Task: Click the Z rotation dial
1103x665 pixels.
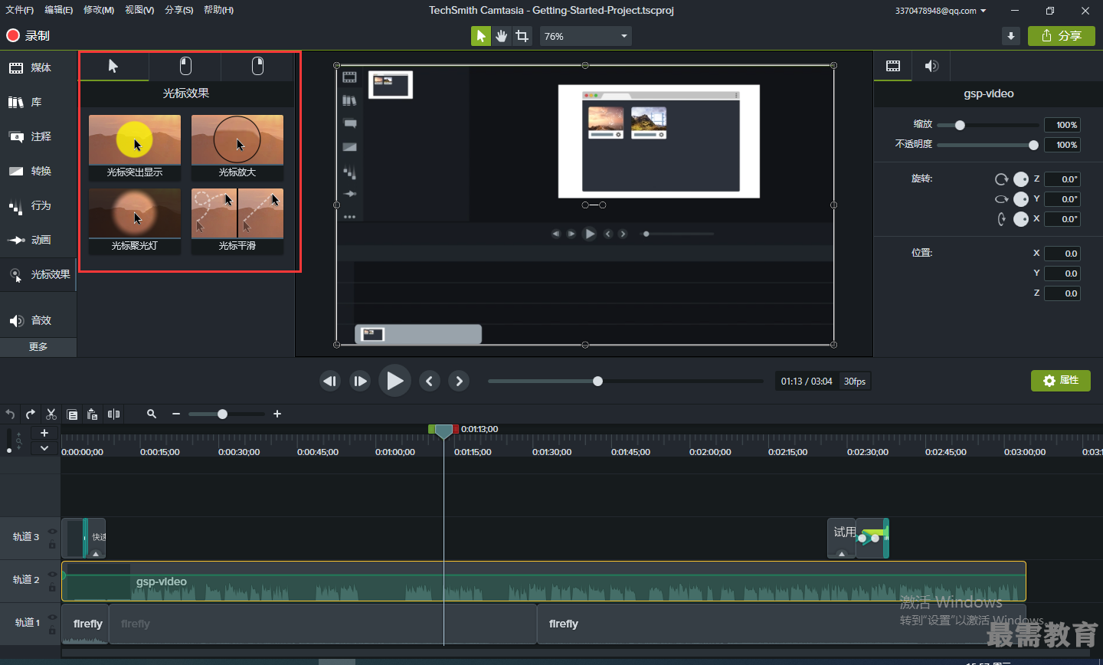Action: [x=1021, y=179]
